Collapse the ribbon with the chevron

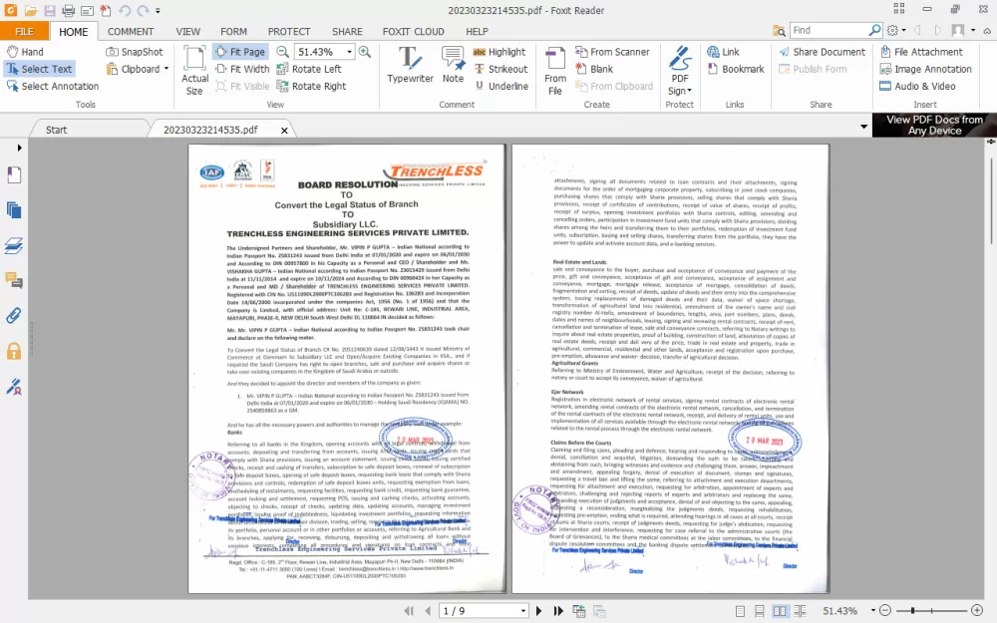click(987, 31)
